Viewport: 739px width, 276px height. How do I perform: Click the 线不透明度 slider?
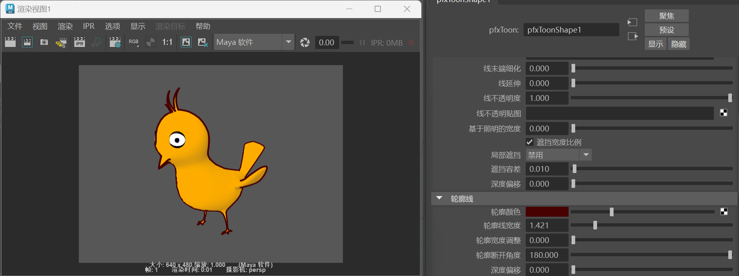click(652, 98)
